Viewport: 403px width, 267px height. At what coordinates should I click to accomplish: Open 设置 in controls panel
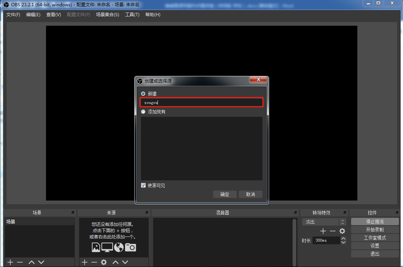pos(375,246)
